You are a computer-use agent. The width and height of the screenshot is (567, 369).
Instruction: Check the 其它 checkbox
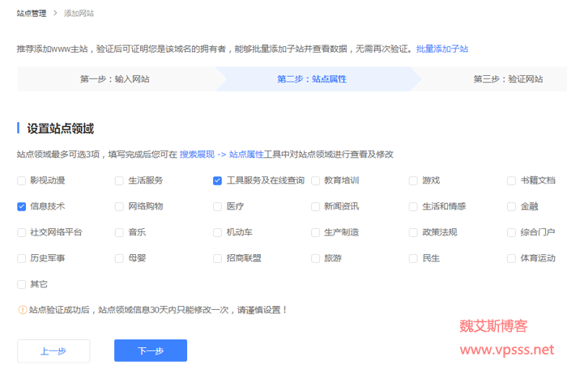pyautogui.click(x=22, y=284)
